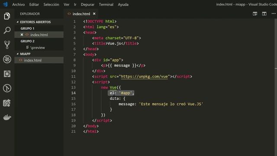Open the Terminal menu
The image size is (277, 156).
[106, 4]
